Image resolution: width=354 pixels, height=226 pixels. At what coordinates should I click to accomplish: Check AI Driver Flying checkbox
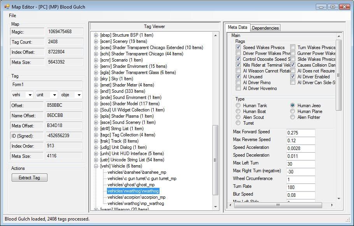tap(238, 82)
